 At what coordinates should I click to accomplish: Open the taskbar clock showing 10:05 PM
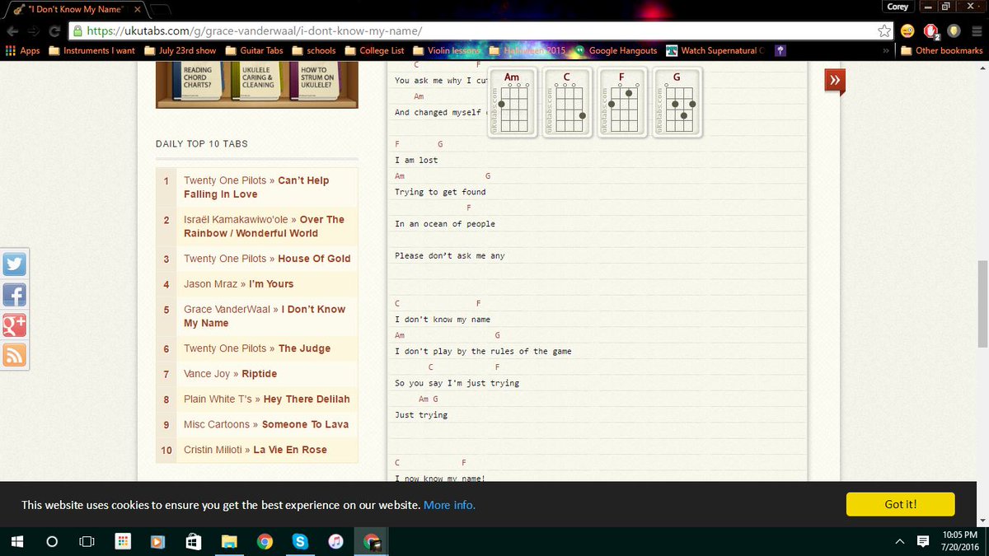click(x=959, y=541)
